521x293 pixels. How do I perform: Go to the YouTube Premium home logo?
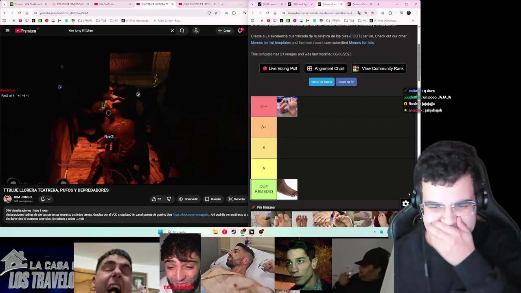(26, 31)
